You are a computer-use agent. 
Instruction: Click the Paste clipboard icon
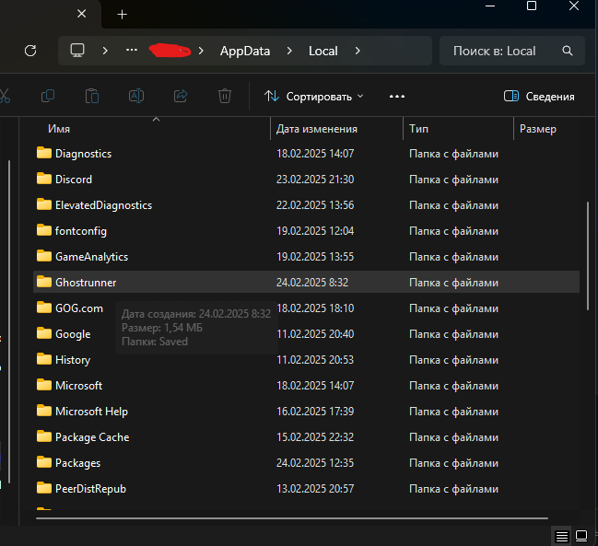[x=92, y=96]
